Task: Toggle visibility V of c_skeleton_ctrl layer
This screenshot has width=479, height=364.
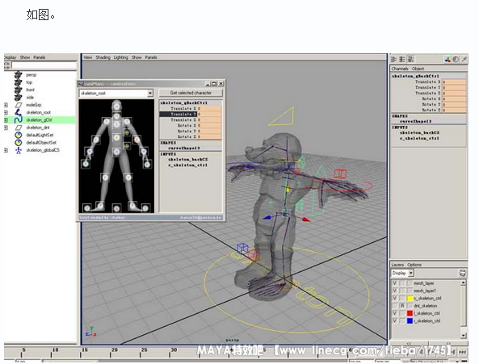Action: pyautogui.click(x=395, y=298)
